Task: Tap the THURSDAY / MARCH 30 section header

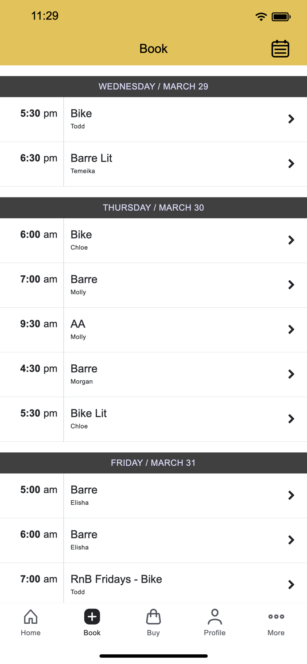Action: (x=153, y=208)
